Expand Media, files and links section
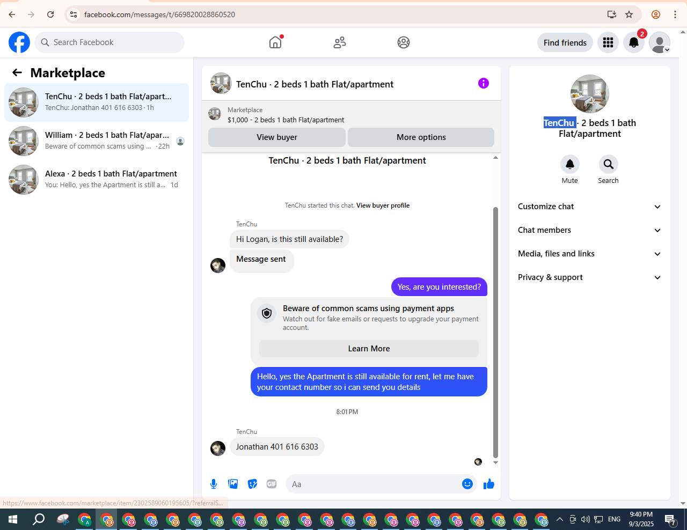This screenshot has width=687, height=530. (590, 254)
